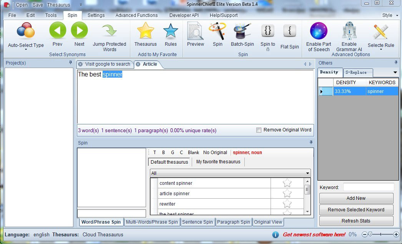Click the Refresh Stats button
Viewport: 402px width, 244px height.
[356, 221]
